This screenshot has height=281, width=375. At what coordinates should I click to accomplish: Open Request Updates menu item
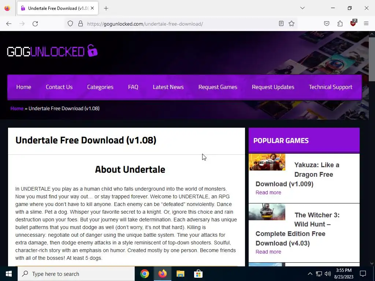tap(273, 87)
